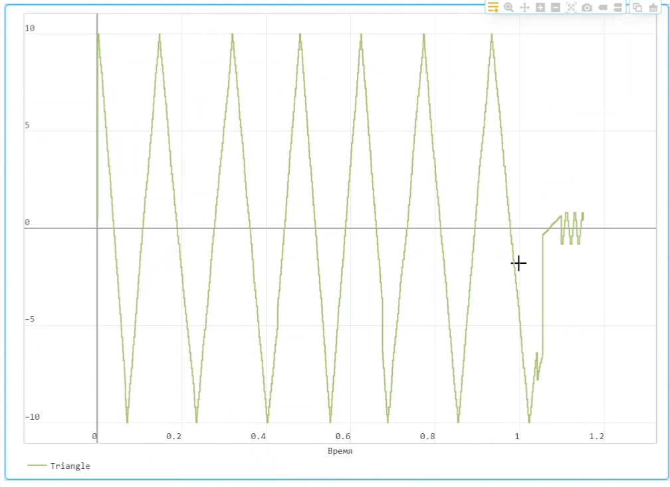Toggle the Triangle trace in the legend
The image size is (670, 487).
coord(70,466)
